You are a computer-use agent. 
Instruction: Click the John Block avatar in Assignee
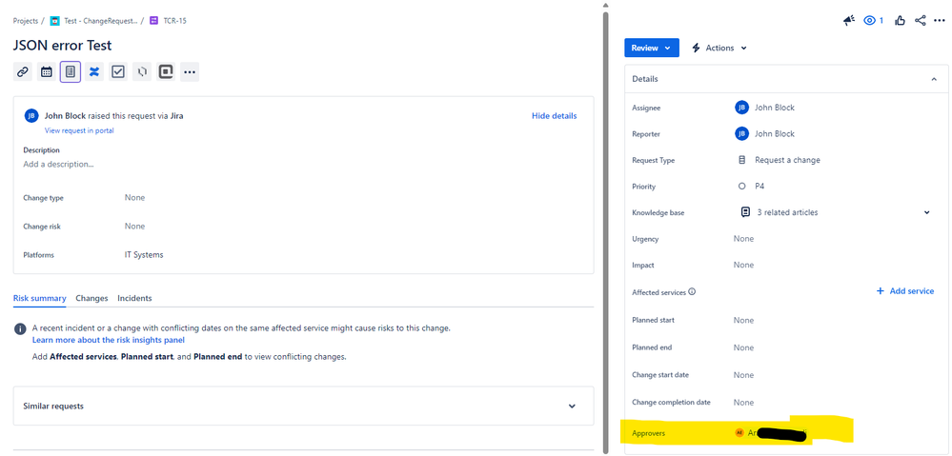[741, 108]
